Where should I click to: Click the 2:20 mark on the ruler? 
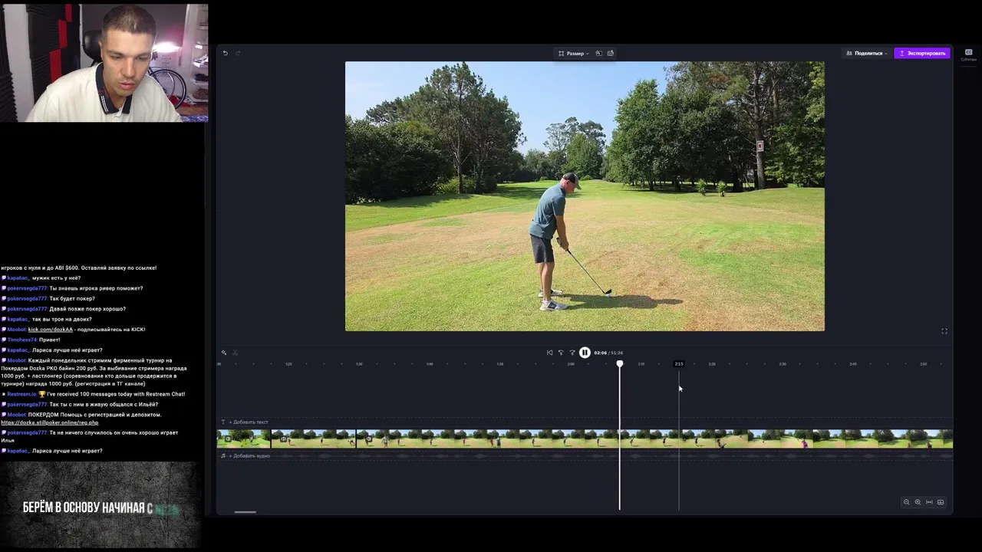[x=712, y=364]
